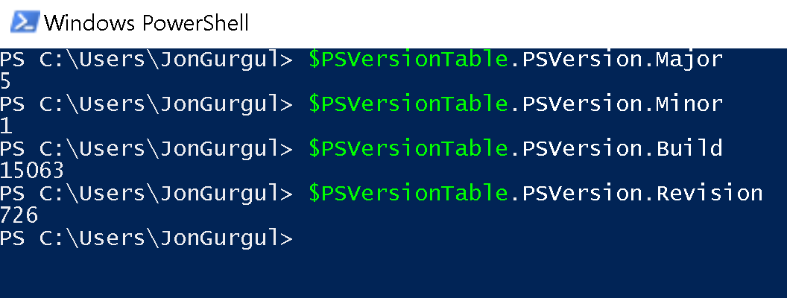This screenshot has width=787, height=298.
Task: Click the prompt before the Build command
Action: [x=147, y=149]
